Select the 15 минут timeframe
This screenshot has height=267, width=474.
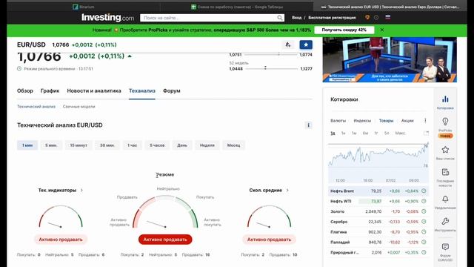[79, 145]
